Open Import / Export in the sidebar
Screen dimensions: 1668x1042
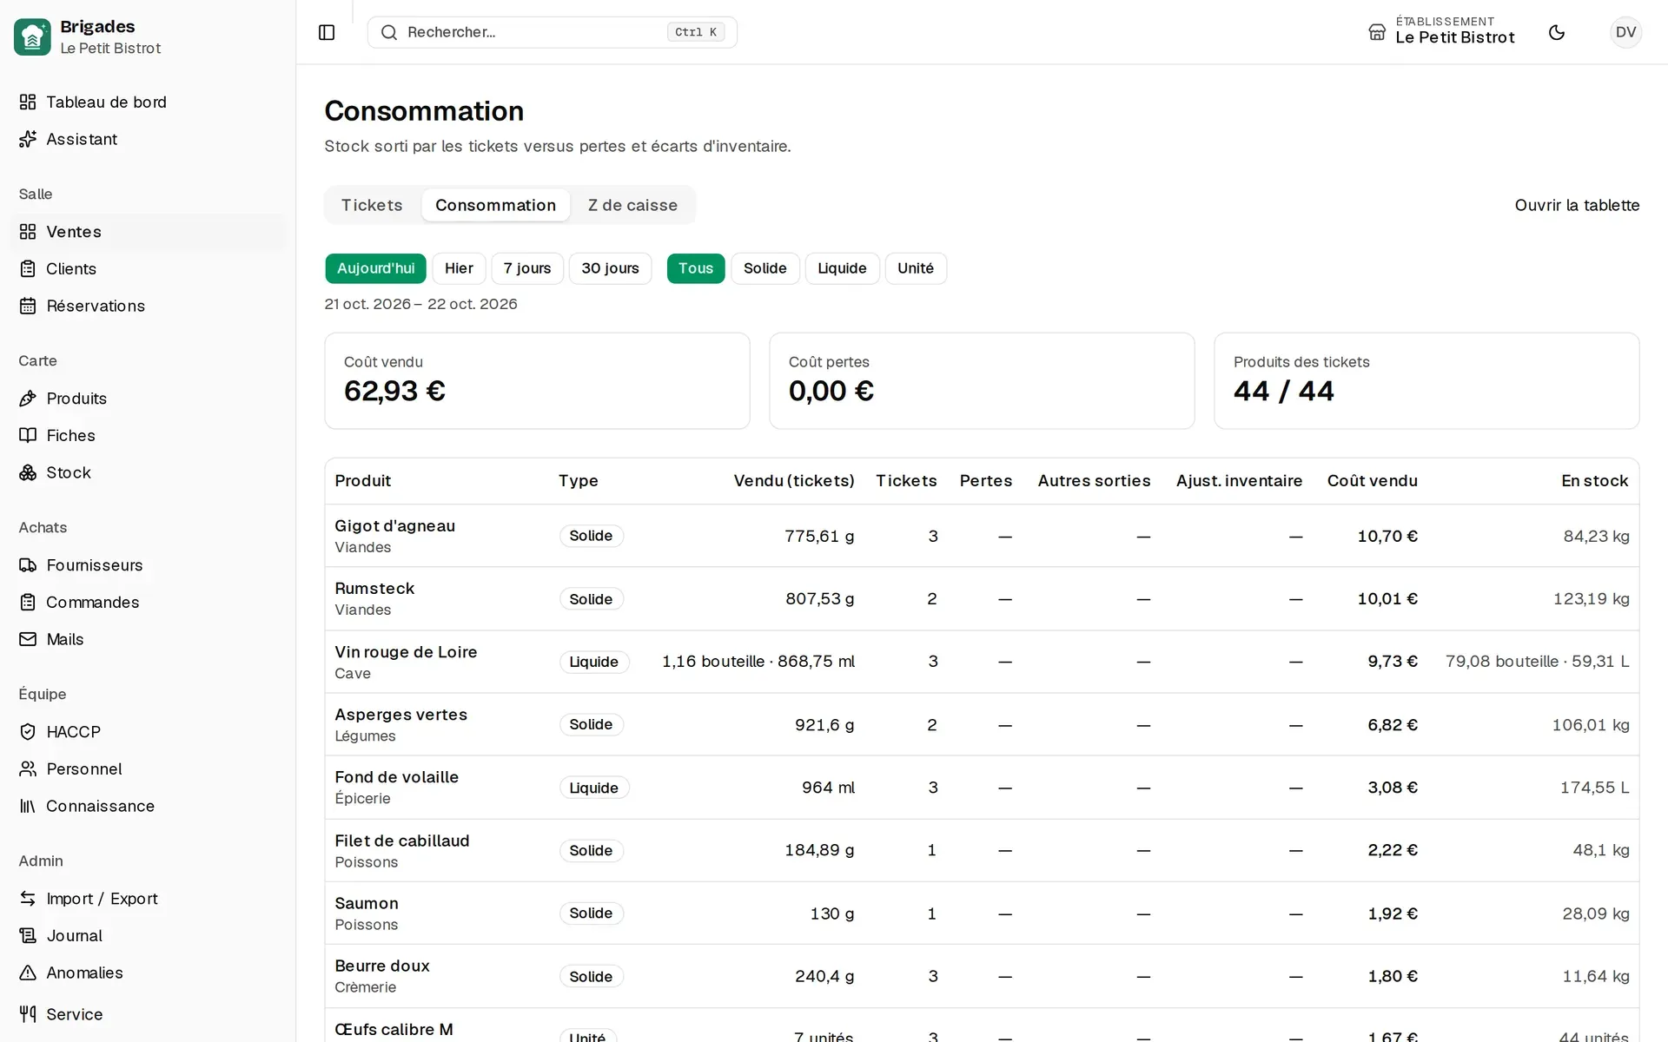pyautogui.click(x=148, y=899)
